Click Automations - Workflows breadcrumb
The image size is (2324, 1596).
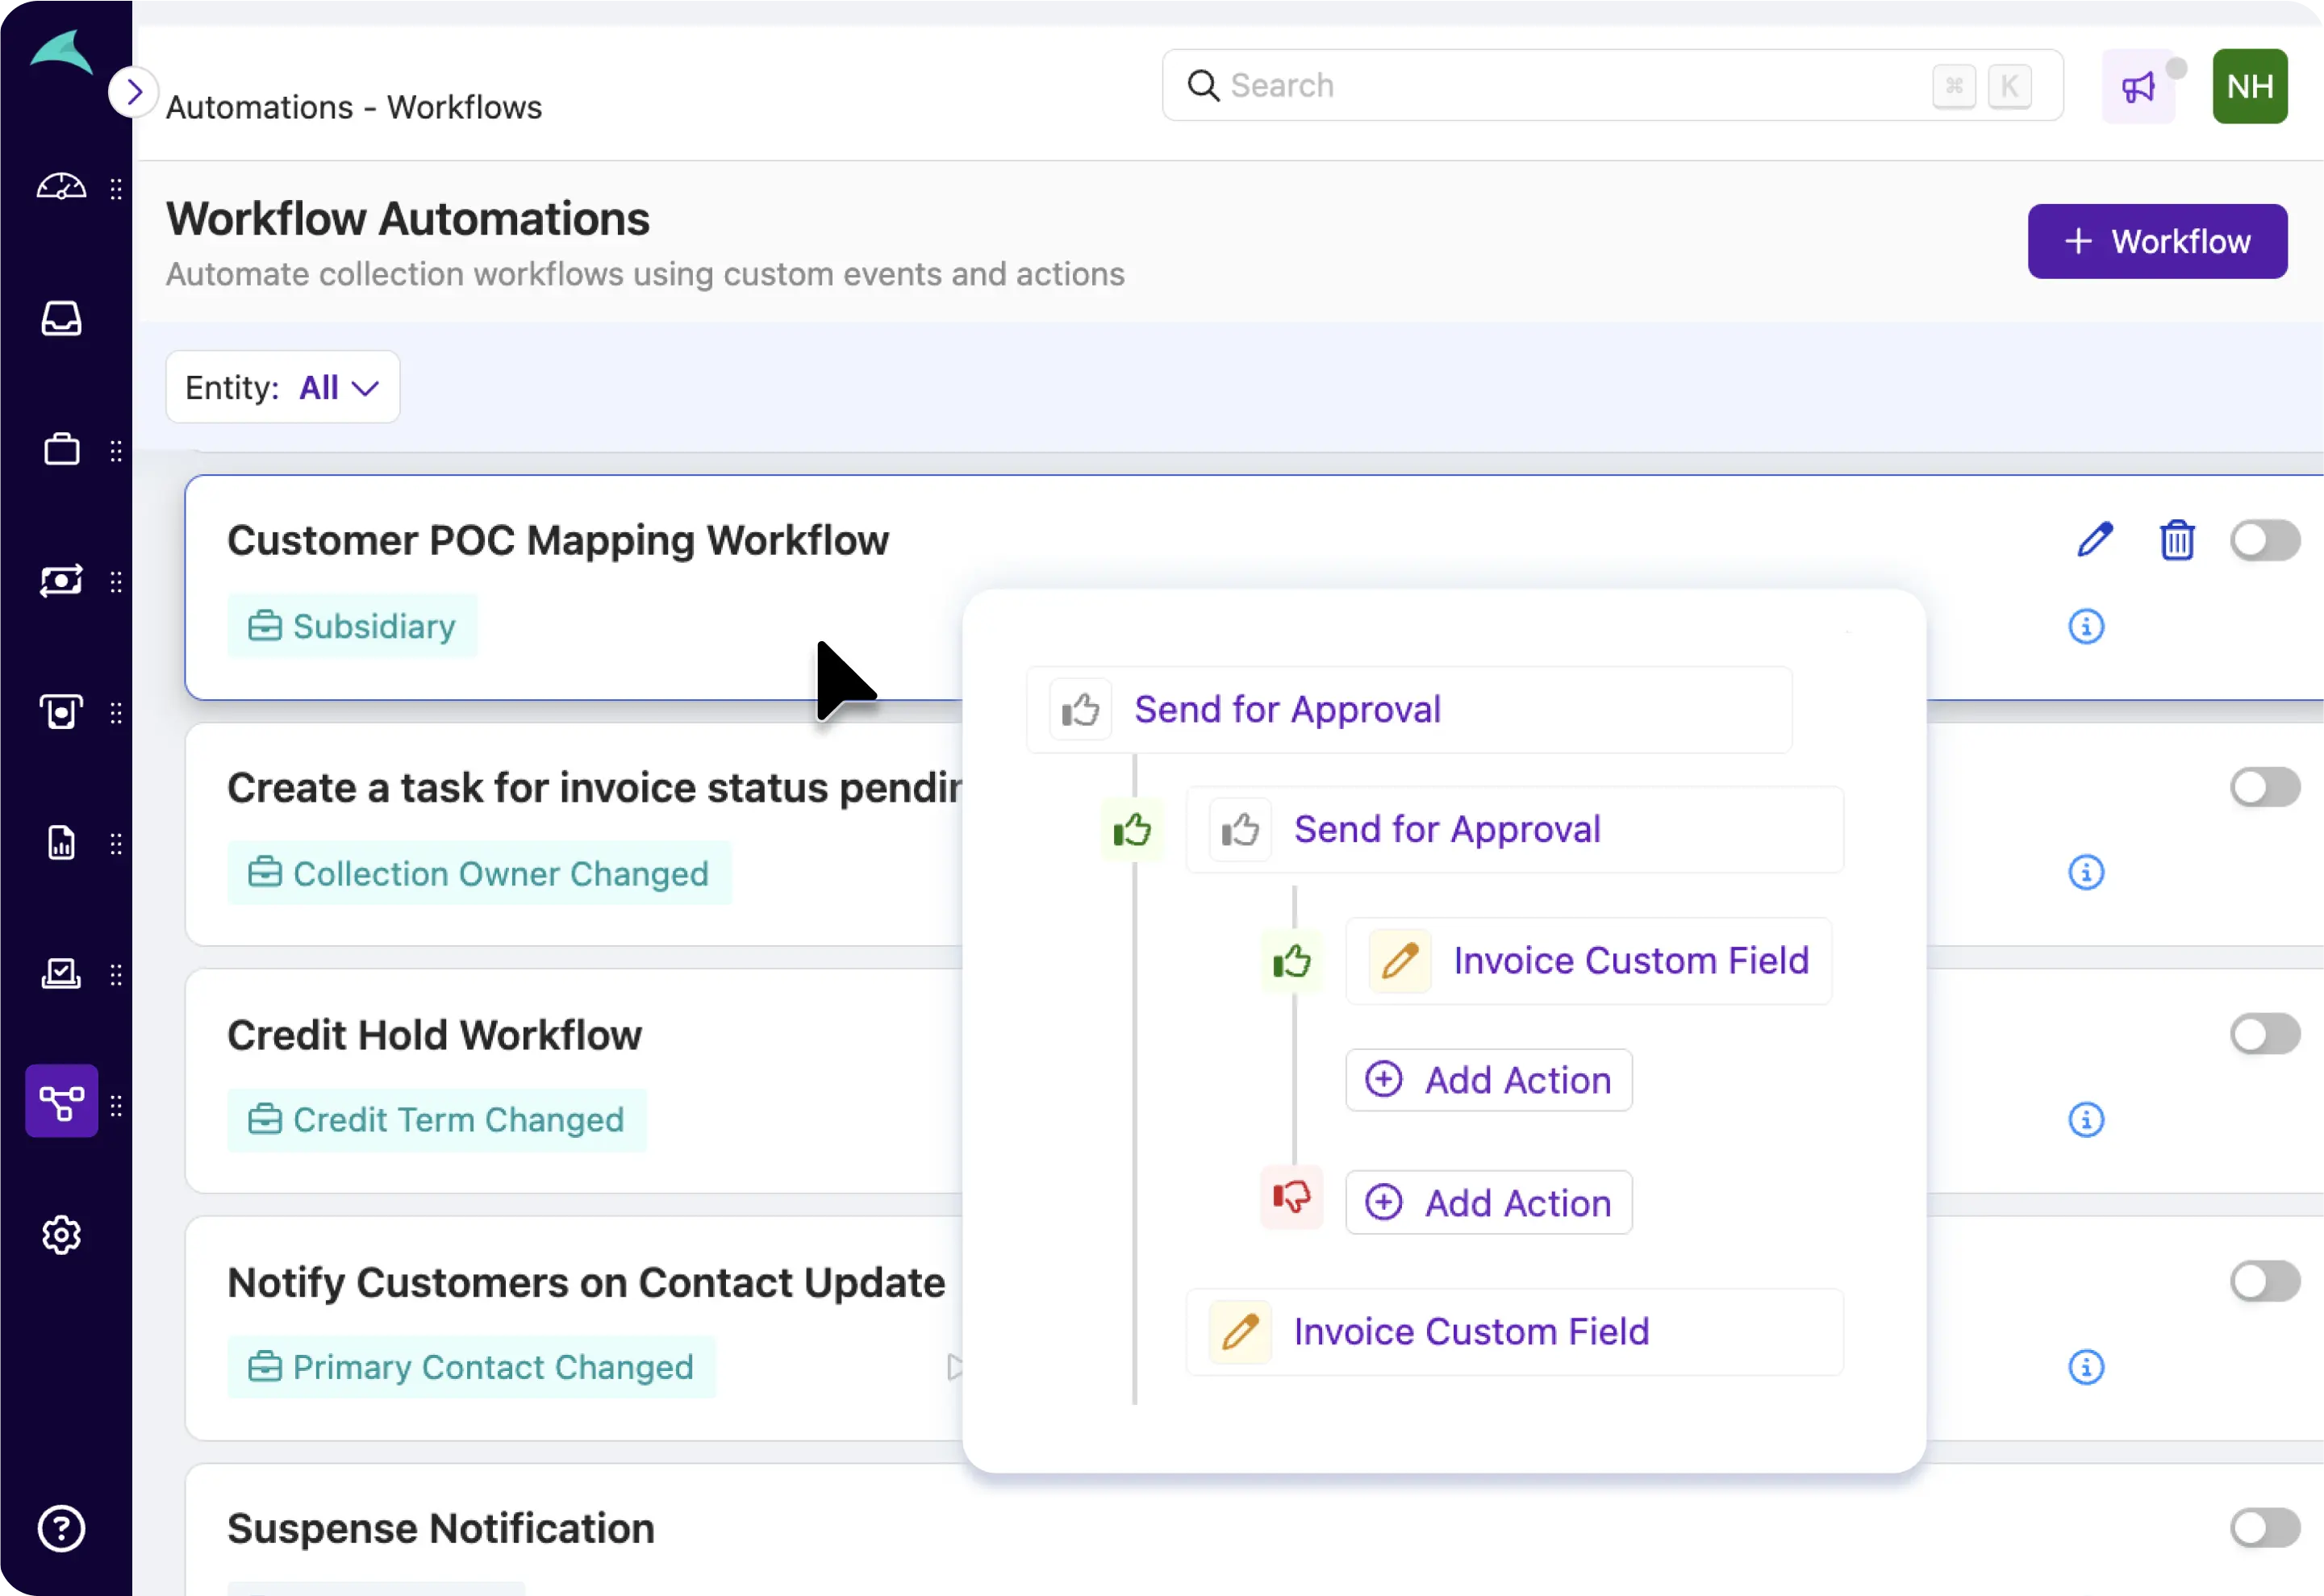pos(354,107)
